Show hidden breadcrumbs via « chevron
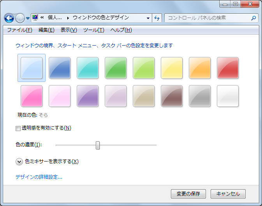The width and height of the screenshot is (262, 206). coord(42,18)
